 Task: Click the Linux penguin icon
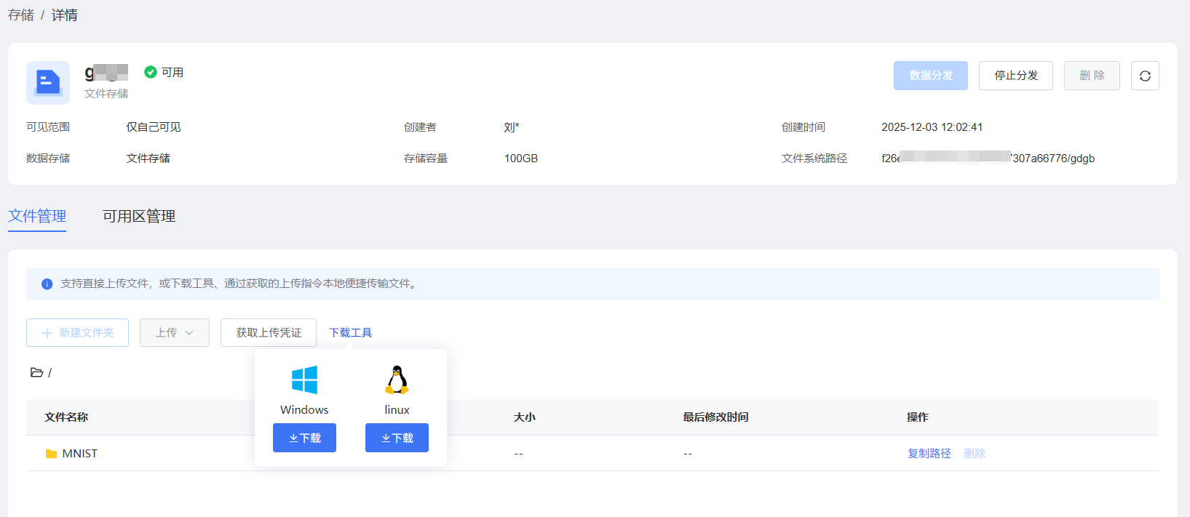tap(397, 380)
